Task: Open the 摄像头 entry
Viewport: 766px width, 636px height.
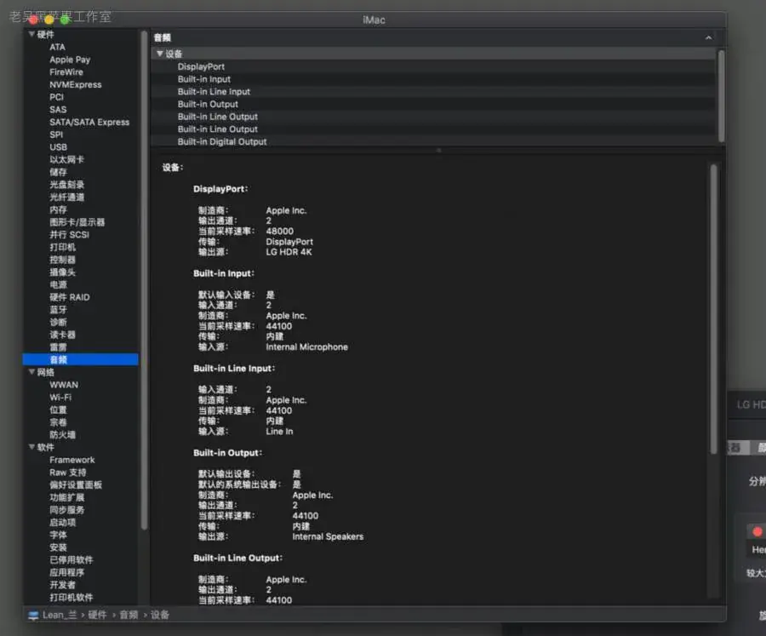Action: [62, 272]
